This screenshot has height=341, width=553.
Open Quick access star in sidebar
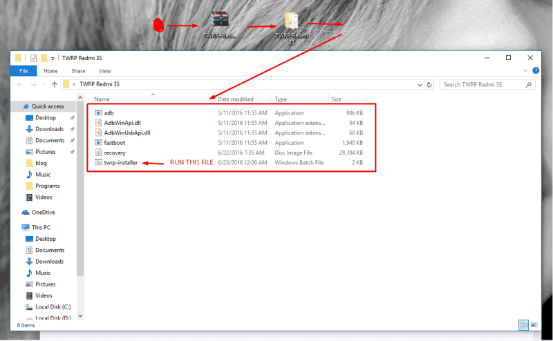[x=26, y=106]
